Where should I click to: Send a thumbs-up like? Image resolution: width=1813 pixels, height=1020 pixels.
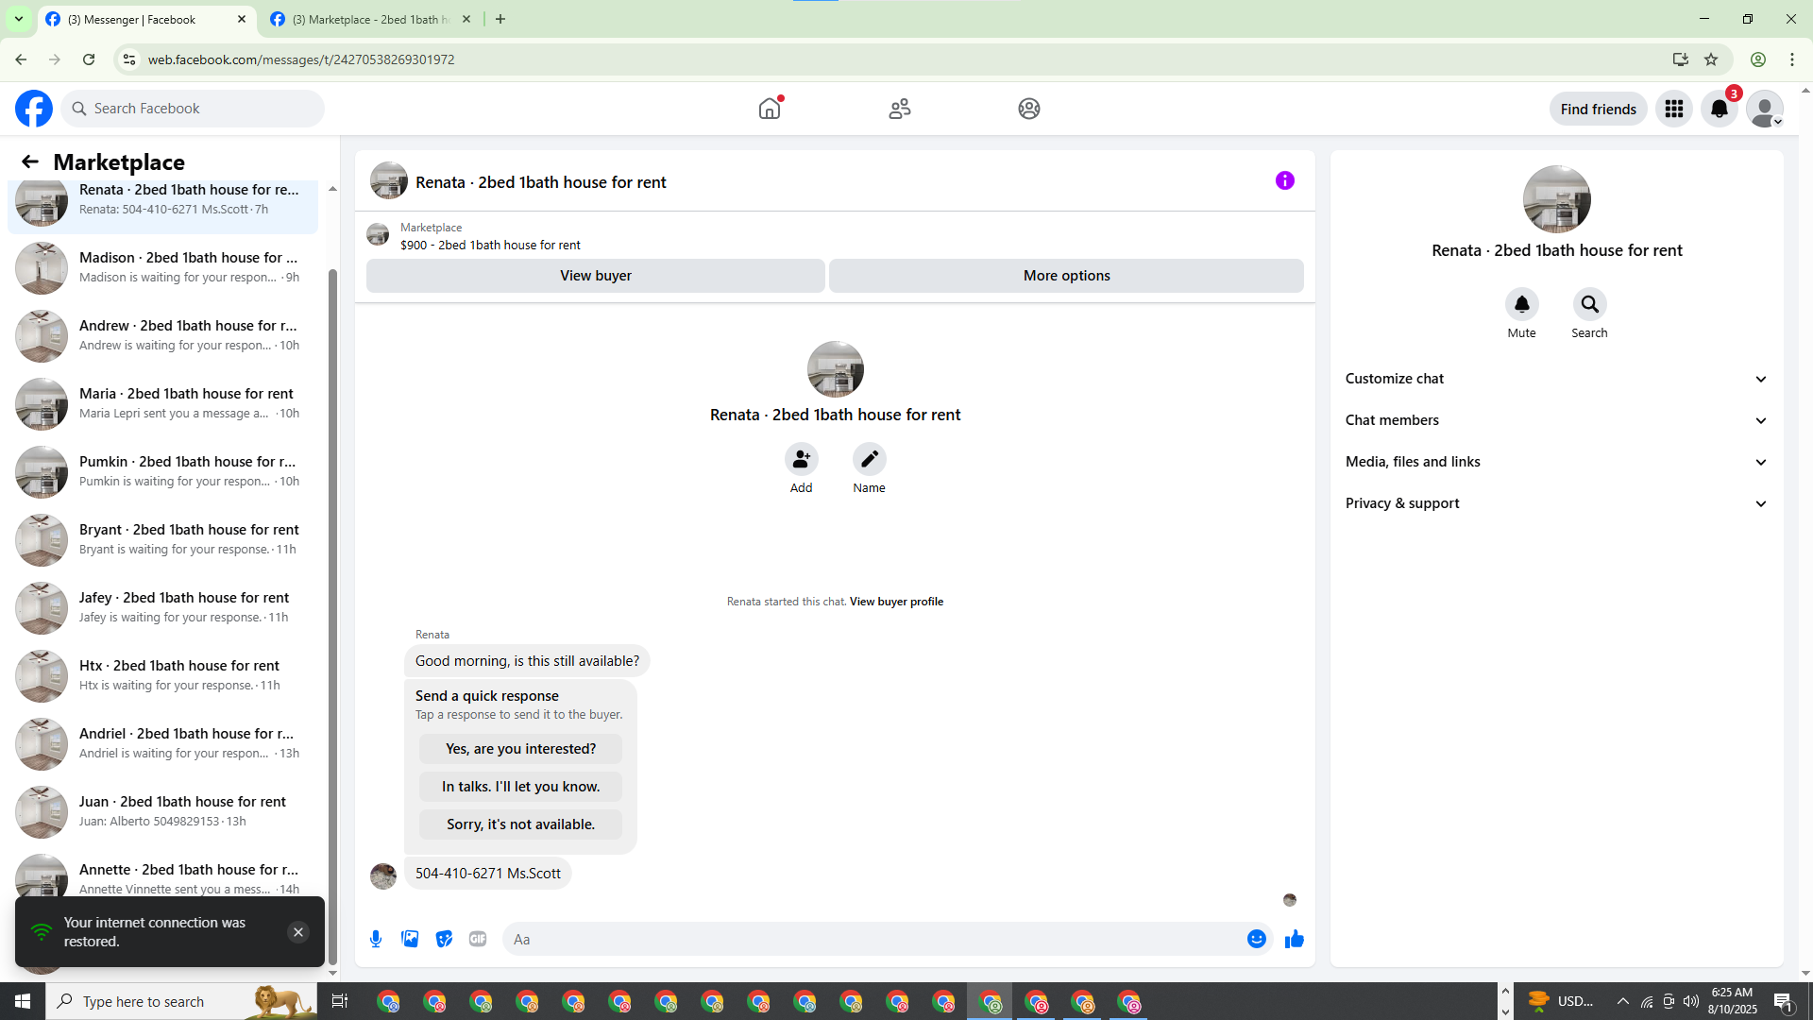coord(1294,939)
